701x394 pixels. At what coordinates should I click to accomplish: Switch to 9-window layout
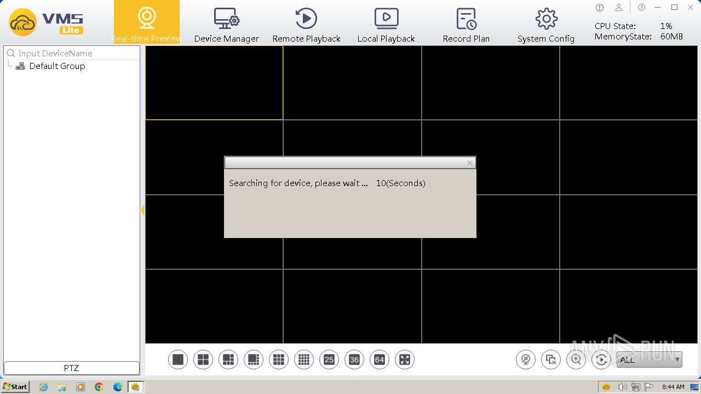[x=279, y=360]
